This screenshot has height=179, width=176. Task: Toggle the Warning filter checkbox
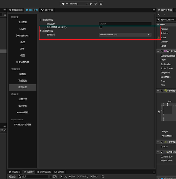point(79,176)
